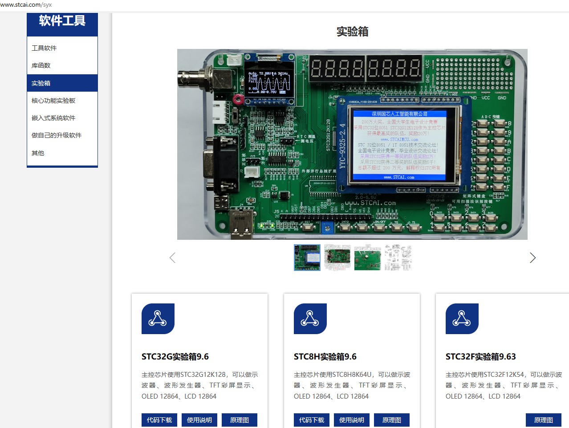This screenshot has height=428, width=569.
Task: Open the STC32F实验箱9.63 title
Action: [481, 357]
